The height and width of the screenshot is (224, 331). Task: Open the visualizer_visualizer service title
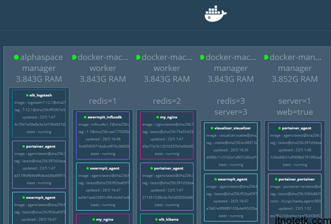click(233, 128)
